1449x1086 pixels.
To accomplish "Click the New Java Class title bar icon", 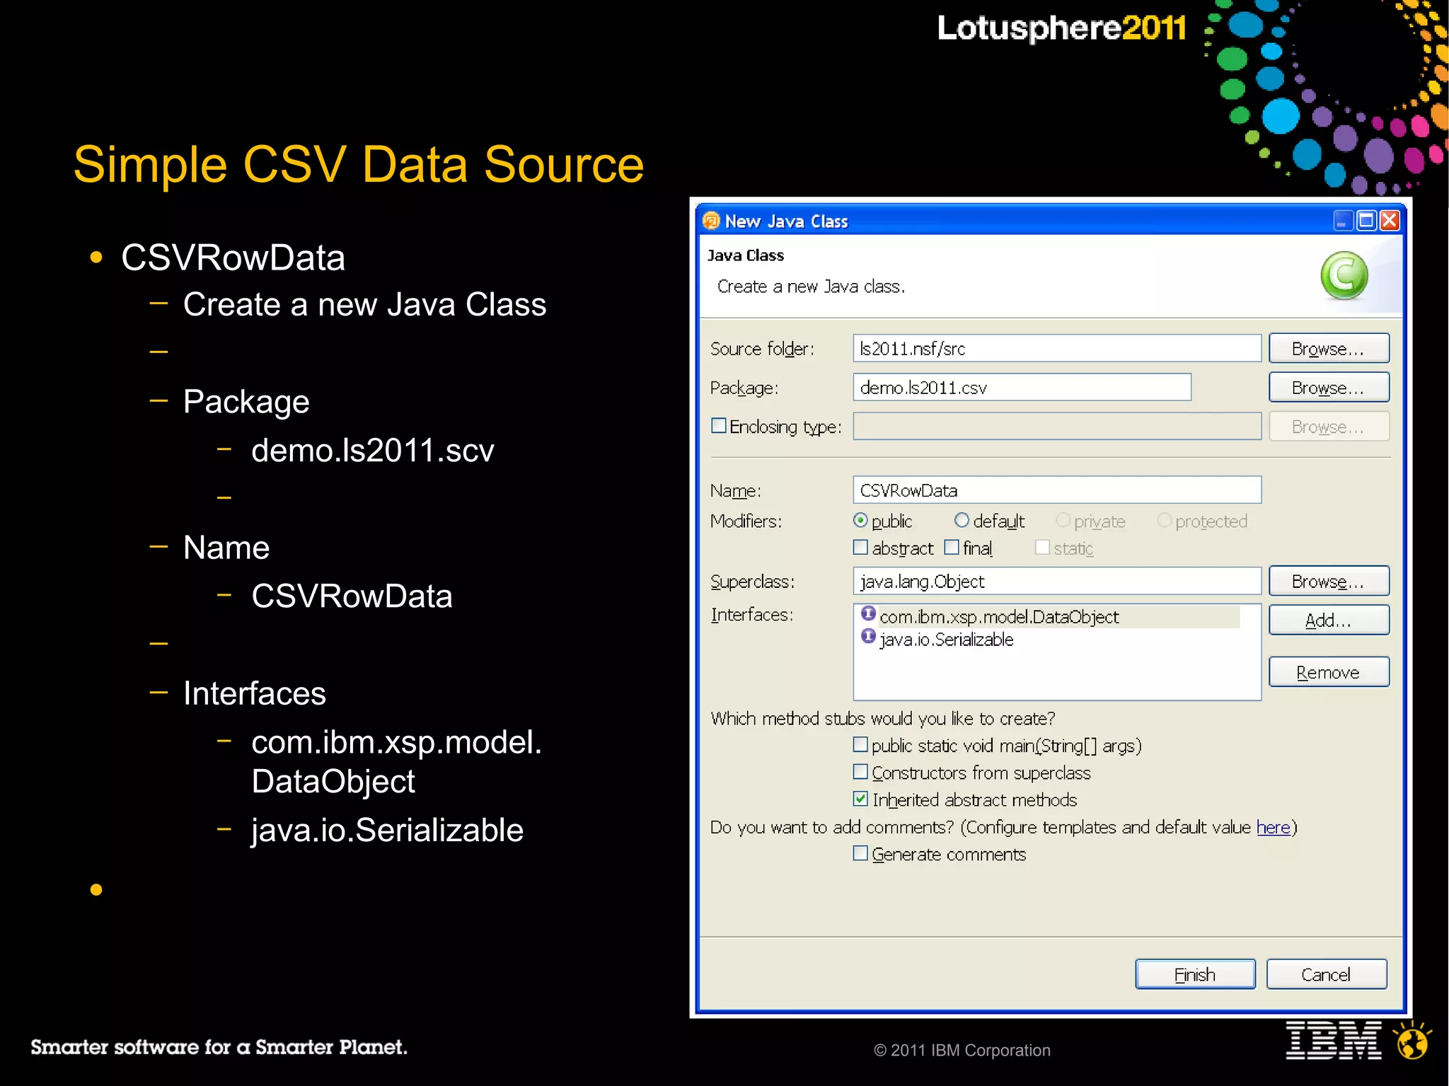I will [x=710, y=221].
